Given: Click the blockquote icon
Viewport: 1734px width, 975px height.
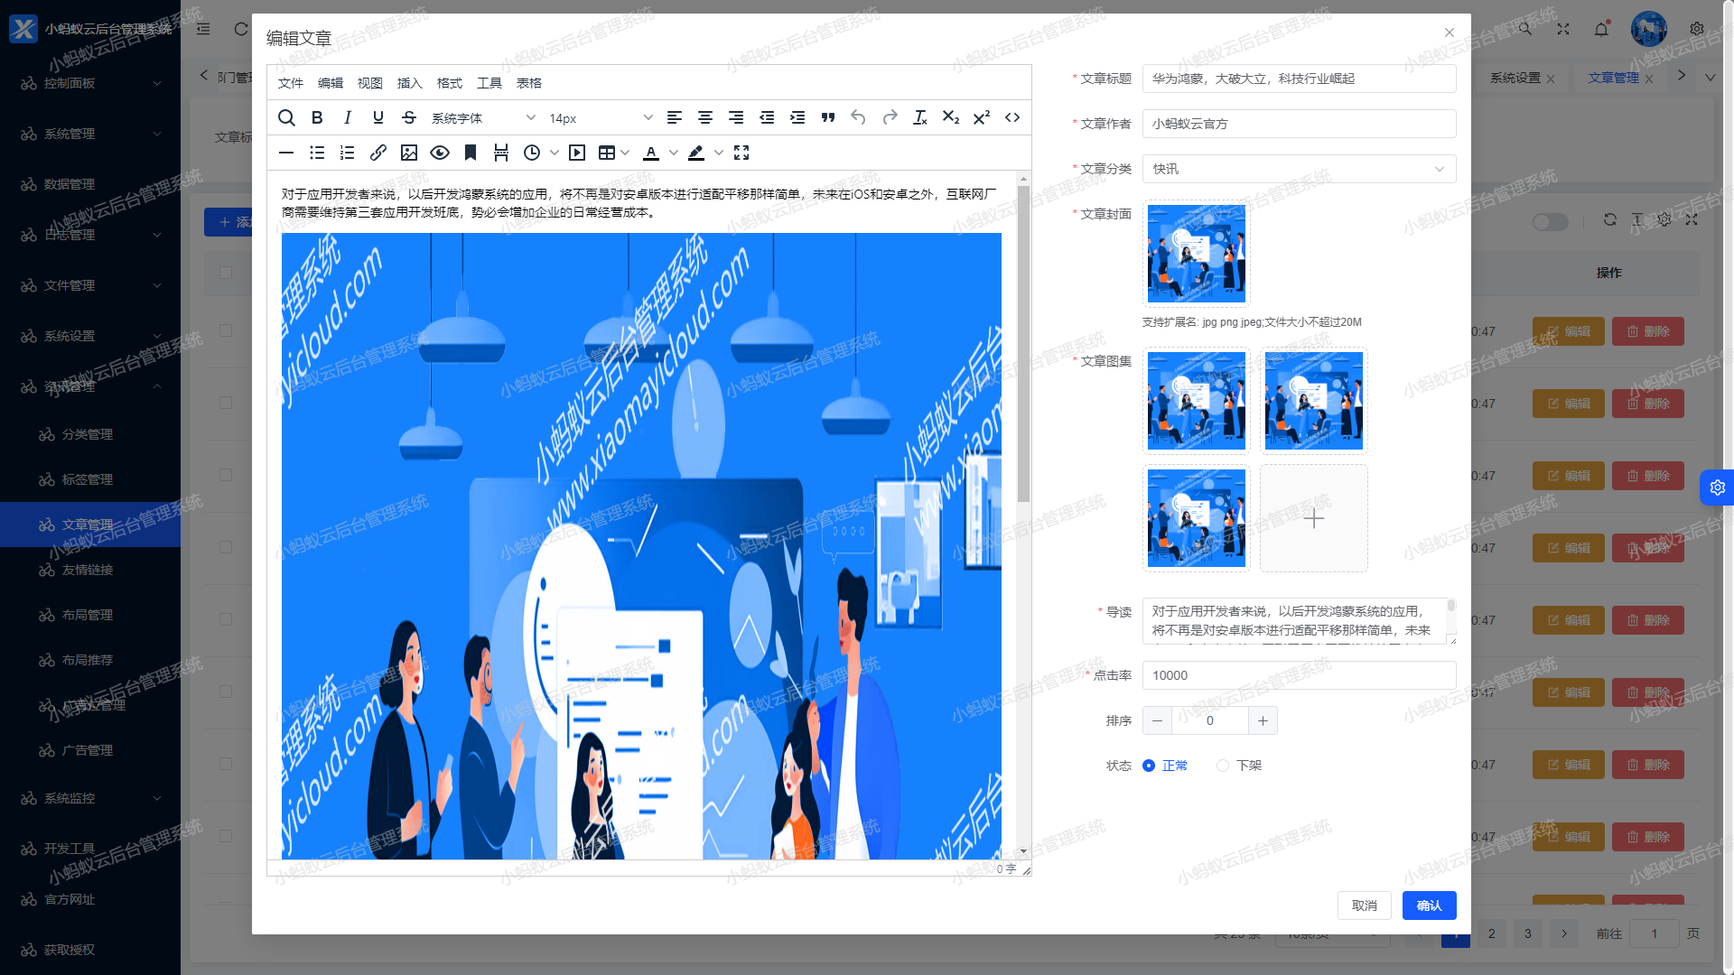Looking at the screenshot, I should coord(828,117).
